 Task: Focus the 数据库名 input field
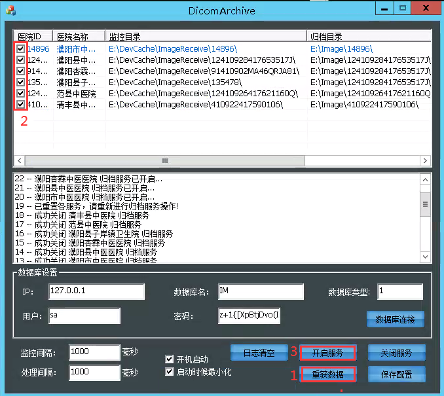(260, 291)
